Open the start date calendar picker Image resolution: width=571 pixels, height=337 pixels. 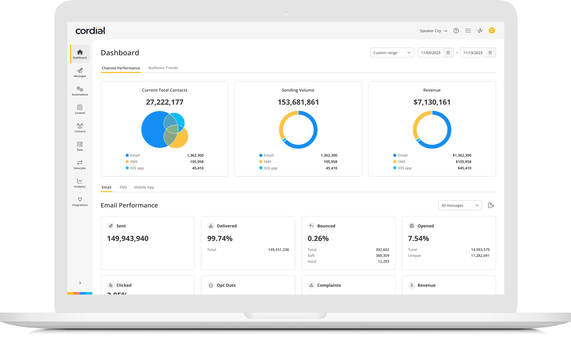click(448, 52)
